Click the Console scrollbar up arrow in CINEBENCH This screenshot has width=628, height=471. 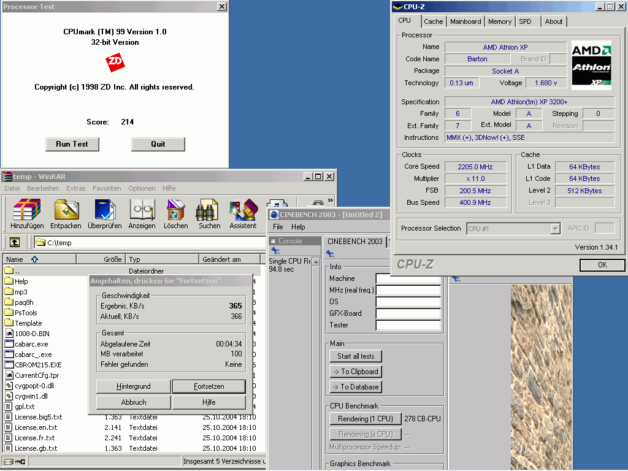click(316, 261)
